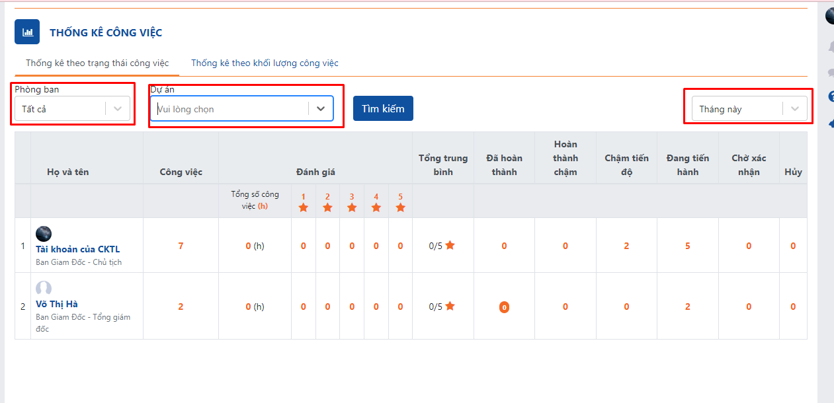Switch to Thống kê theo khối lượng công việc tab
834x403 pixels.
coord(265,63)
